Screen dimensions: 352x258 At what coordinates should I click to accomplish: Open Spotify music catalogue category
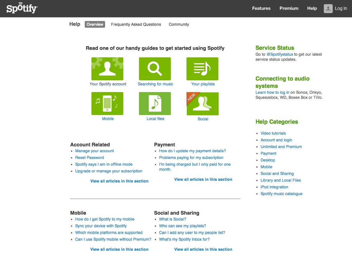tap(282, 194)
